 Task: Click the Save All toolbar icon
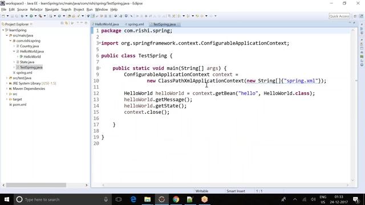pyautogui.click(x=17, y=16)
